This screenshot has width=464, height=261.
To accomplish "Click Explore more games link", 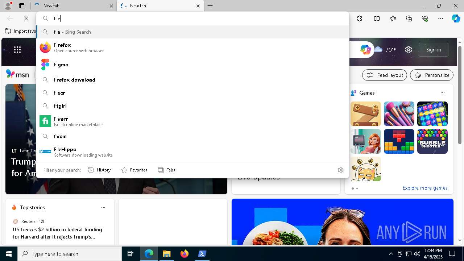I will 425,188.
